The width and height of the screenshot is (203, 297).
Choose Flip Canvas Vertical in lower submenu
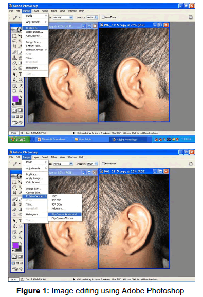tap(65, 218)
